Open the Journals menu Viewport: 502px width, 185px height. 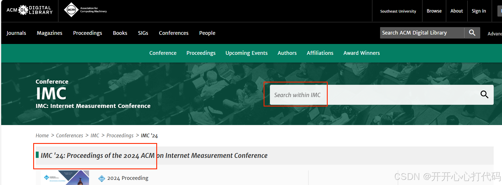pyautogui.click(x=16, y=33)
